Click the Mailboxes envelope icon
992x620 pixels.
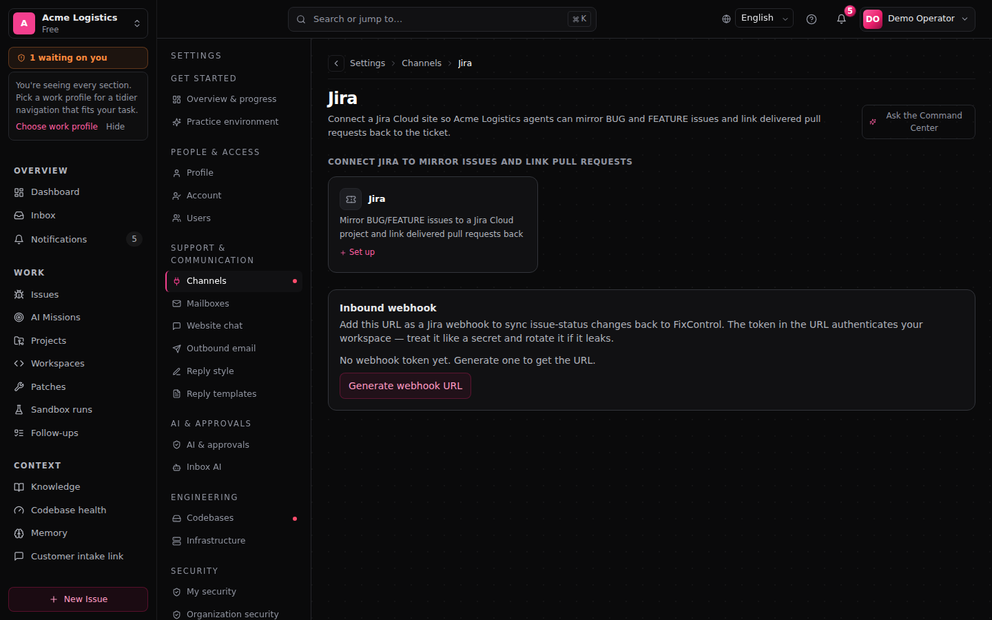(177, 304)
